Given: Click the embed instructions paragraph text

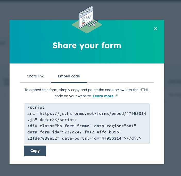Looking at the screenshot, I should point(87,93).
